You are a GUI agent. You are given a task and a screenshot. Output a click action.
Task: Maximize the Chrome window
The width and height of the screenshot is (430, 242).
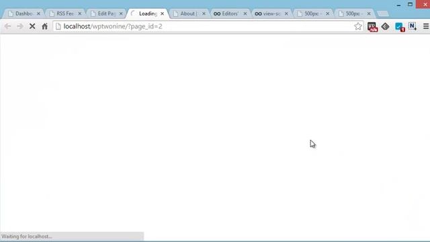[x=411, y=5]
